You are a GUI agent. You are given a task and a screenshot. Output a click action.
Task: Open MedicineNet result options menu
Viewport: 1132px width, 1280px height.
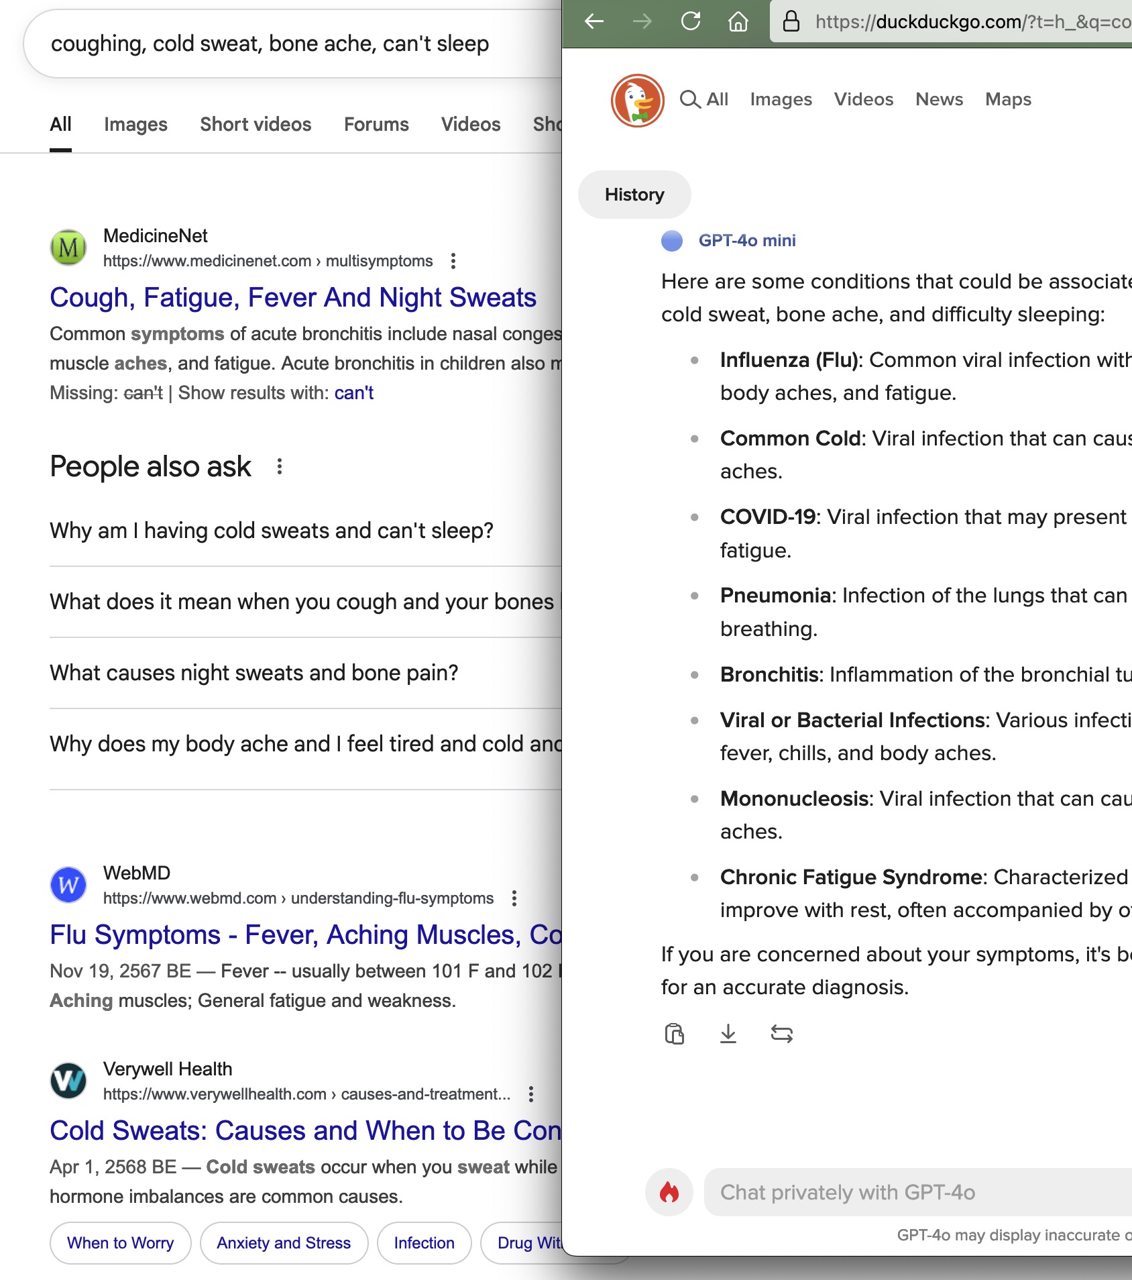[453, 261]
